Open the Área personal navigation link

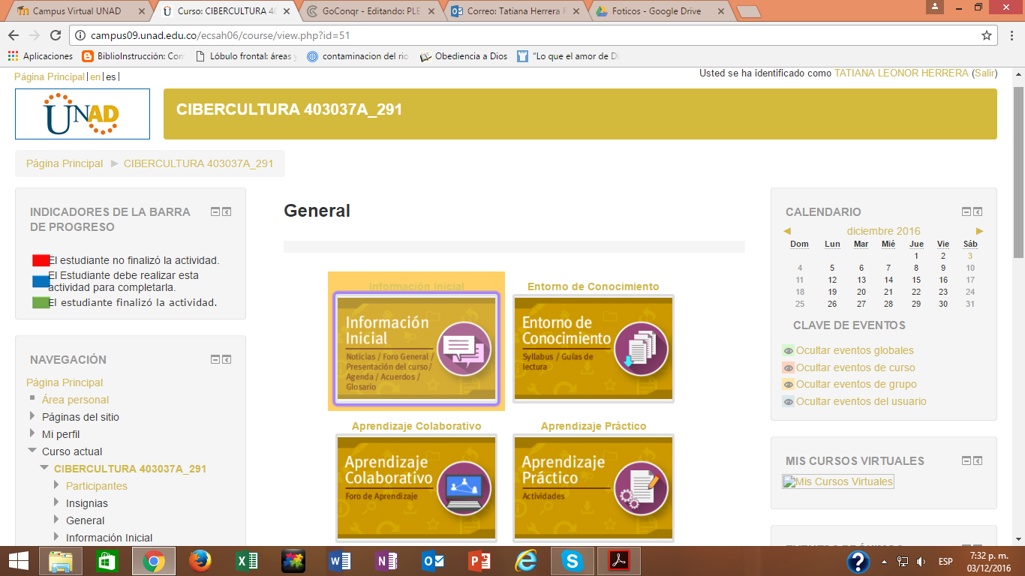tap(75, 400)
